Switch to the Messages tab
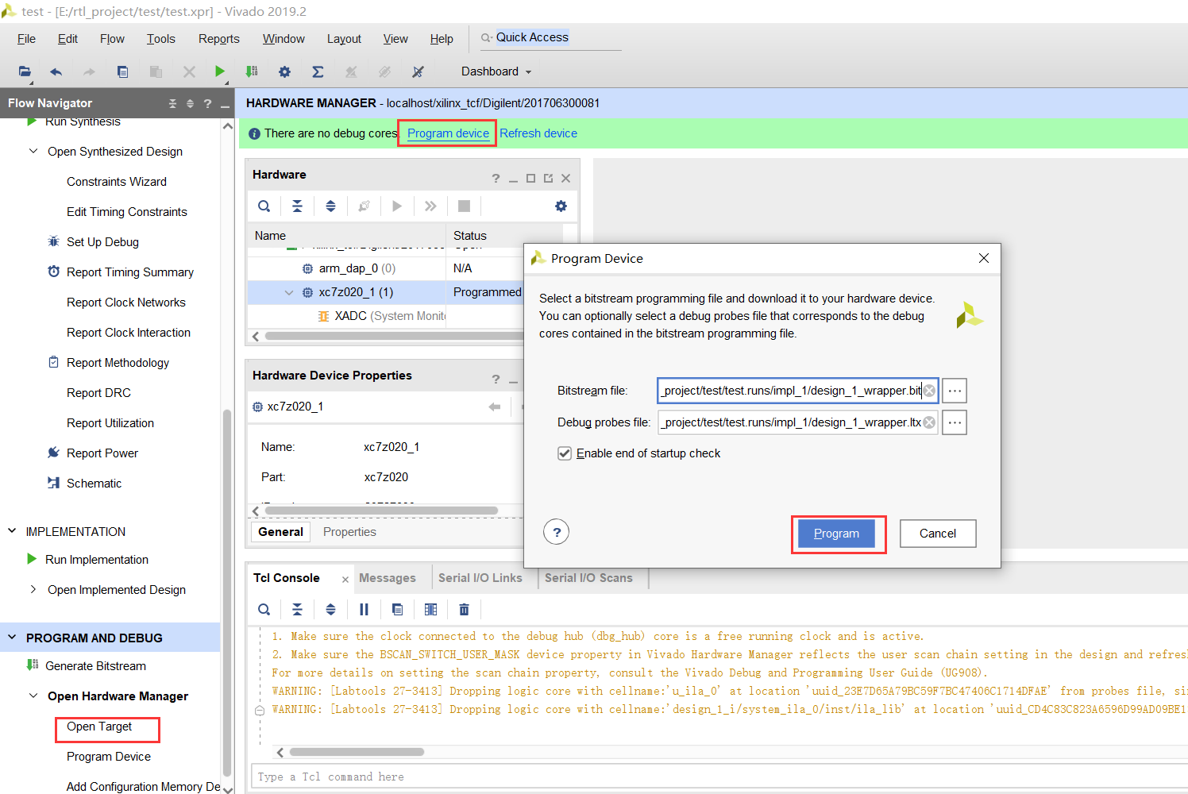This screenshot has width=1188, height=794. tap(388, 578)
